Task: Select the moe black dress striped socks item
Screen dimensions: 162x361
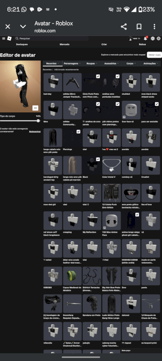Action: pyautogui.click(x=151, y=83)
